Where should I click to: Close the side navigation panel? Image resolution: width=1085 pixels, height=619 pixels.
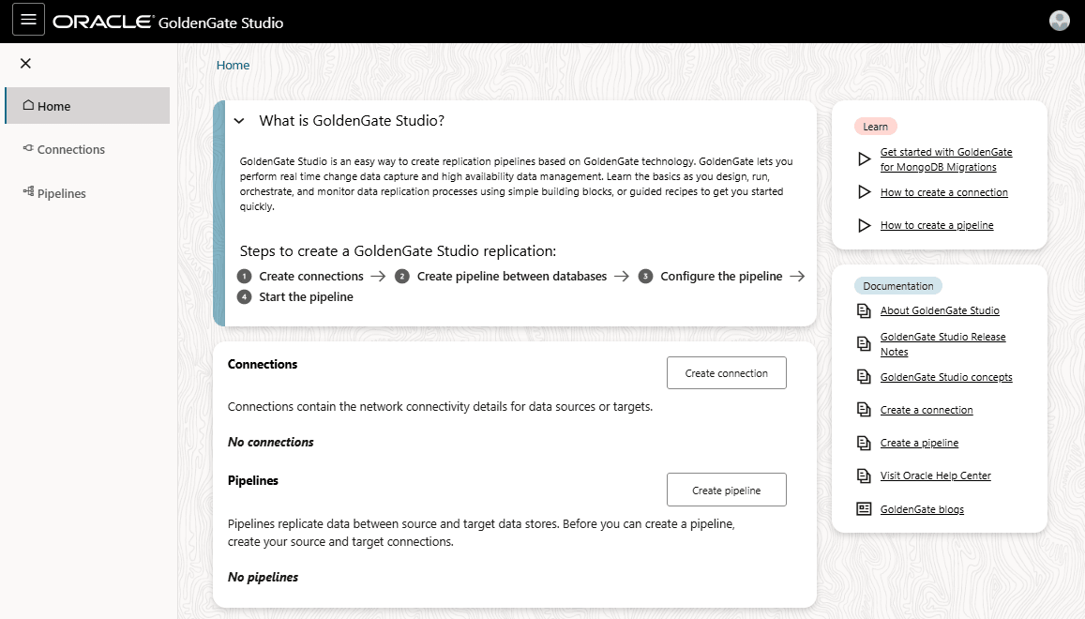[x=25, y=64]
